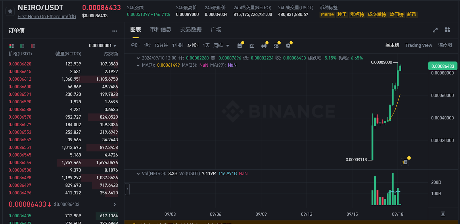Click the 新币 tag
This screenshot has height=224, width=460.
tap(412, 14)
